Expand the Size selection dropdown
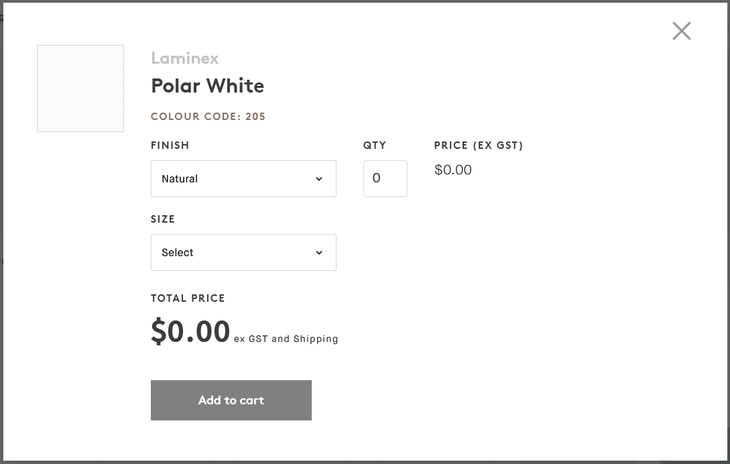 point(243,252)
